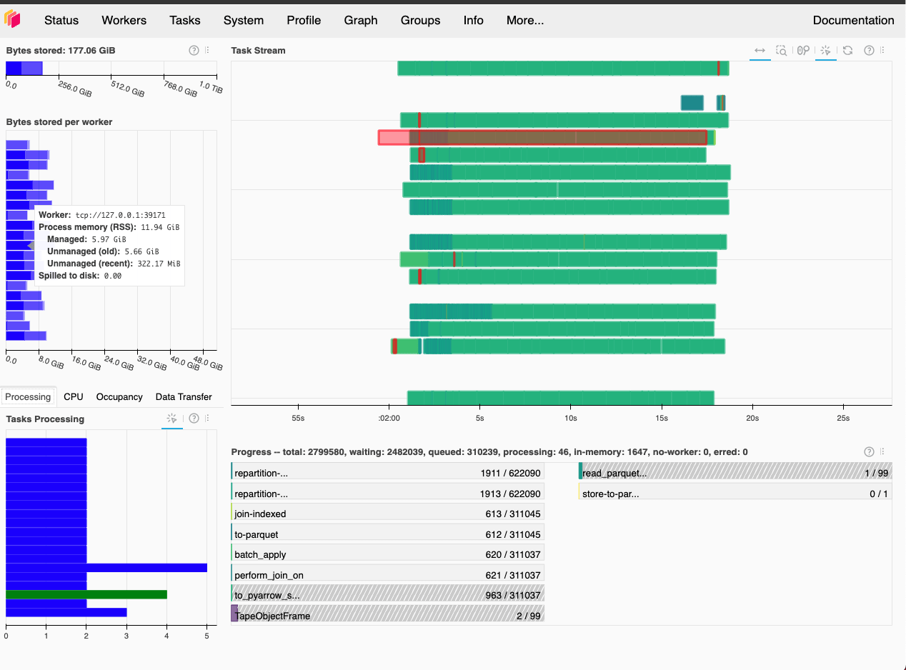Viewport: 906px width, 670px height.
Task: Click the perform_join_on progress bar
Action: click(x=387, y=574)
